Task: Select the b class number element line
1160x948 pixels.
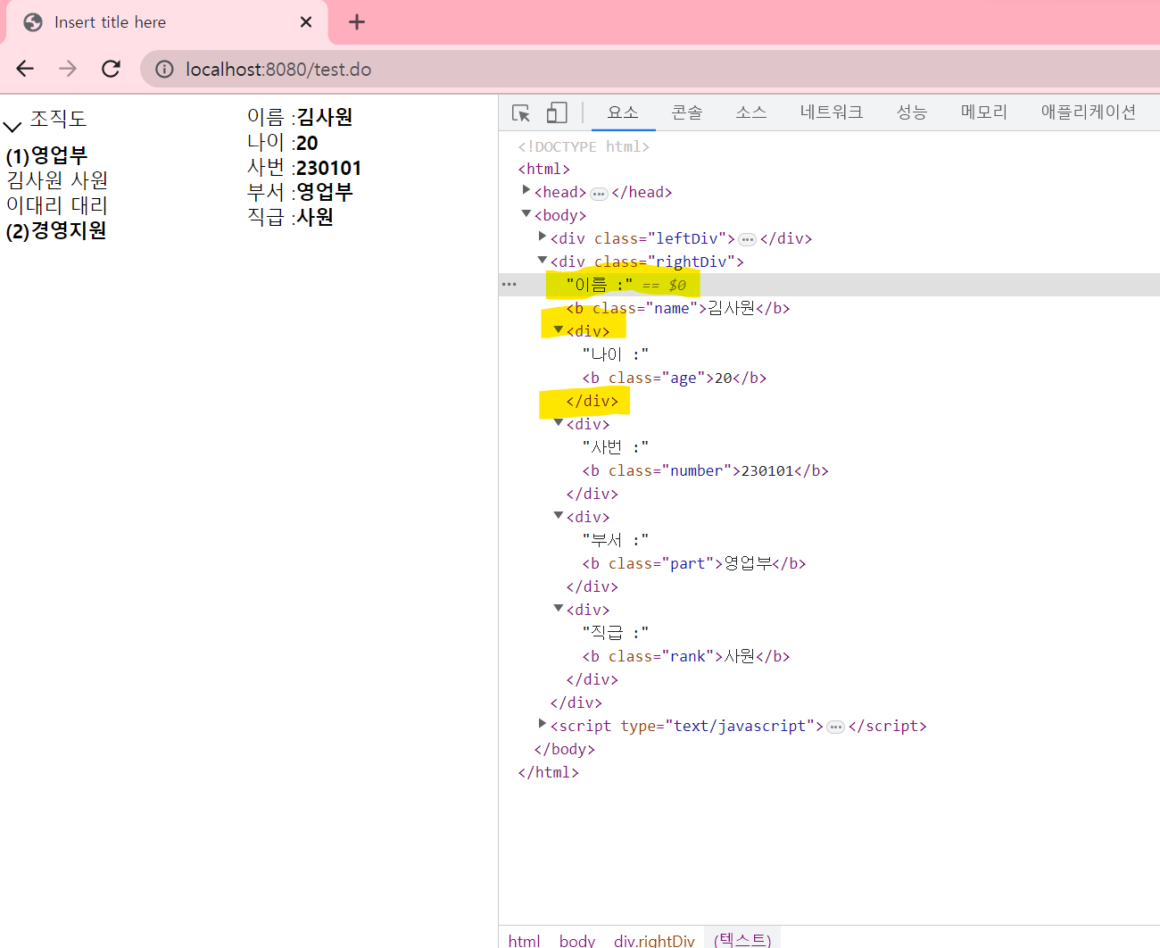Action: tap(705, 470)
